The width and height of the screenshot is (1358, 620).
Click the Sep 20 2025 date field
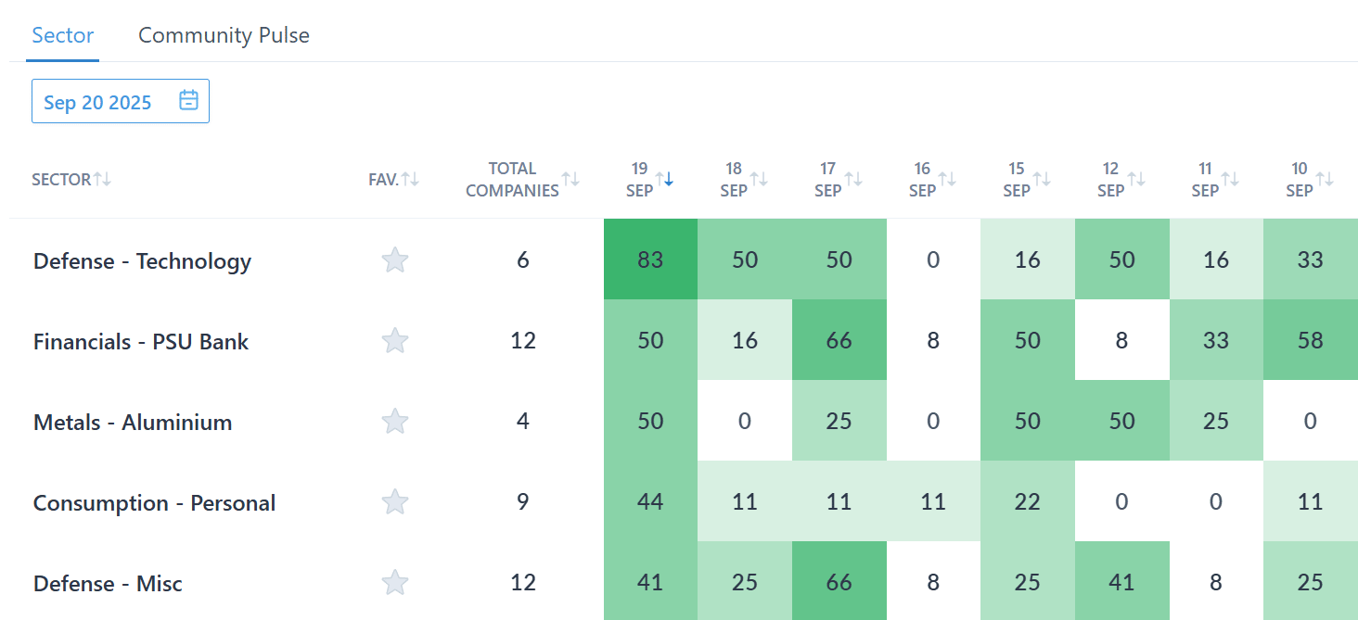tap(98, 102)
